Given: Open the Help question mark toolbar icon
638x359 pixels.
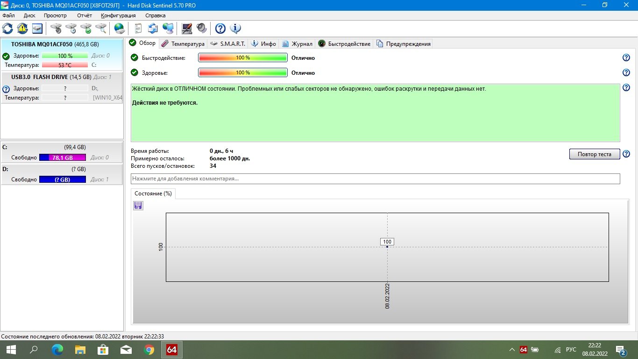Looking at the screenshot, I should [220, 29].
